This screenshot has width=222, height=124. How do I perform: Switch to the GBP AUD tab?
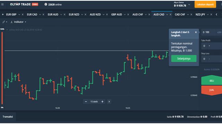click(x=117, y=14)
